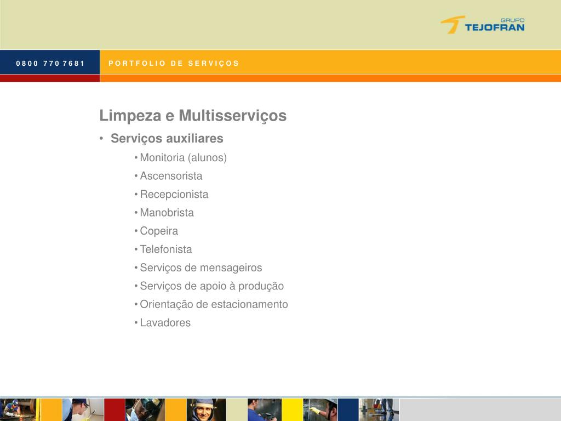
Task: Select the heading Limpeza e Multisserviços
Action: (x=193, y=116)
